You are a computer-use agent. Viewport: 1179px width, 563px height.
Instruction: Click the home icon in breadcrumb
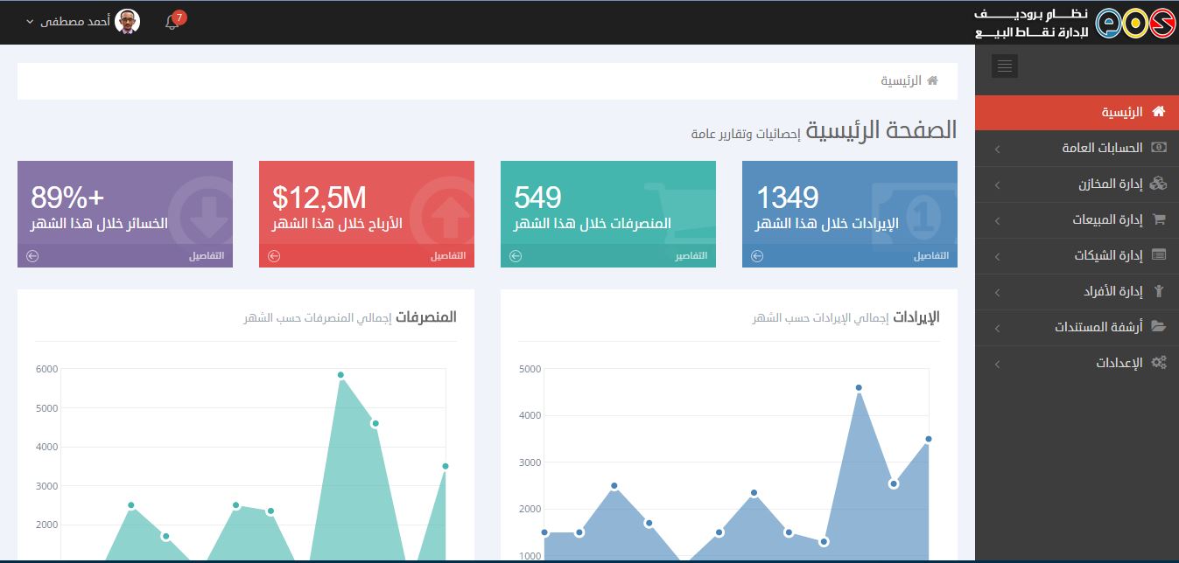(932, 80)
